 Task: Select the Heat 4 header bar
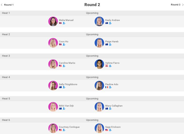pyautogui.click(x=92, y=77)
